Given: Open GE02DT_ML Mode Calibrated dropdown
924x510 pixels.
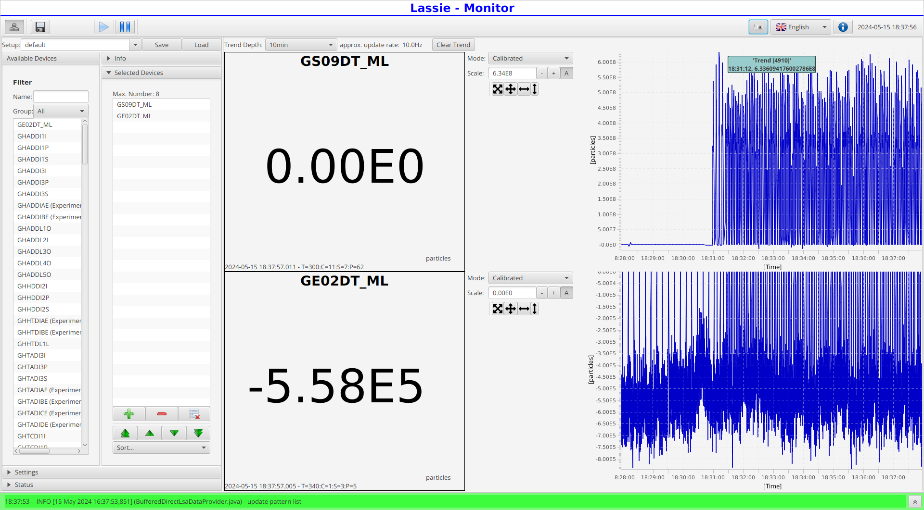Looking at the screenshot, I should [x=530, y=278].
